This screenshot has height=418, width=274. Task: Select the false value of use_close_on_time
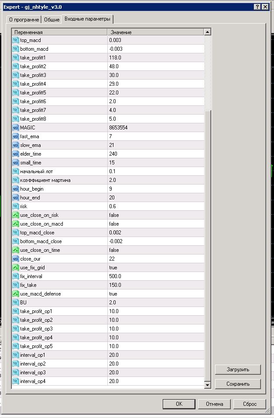click(114, 250)
